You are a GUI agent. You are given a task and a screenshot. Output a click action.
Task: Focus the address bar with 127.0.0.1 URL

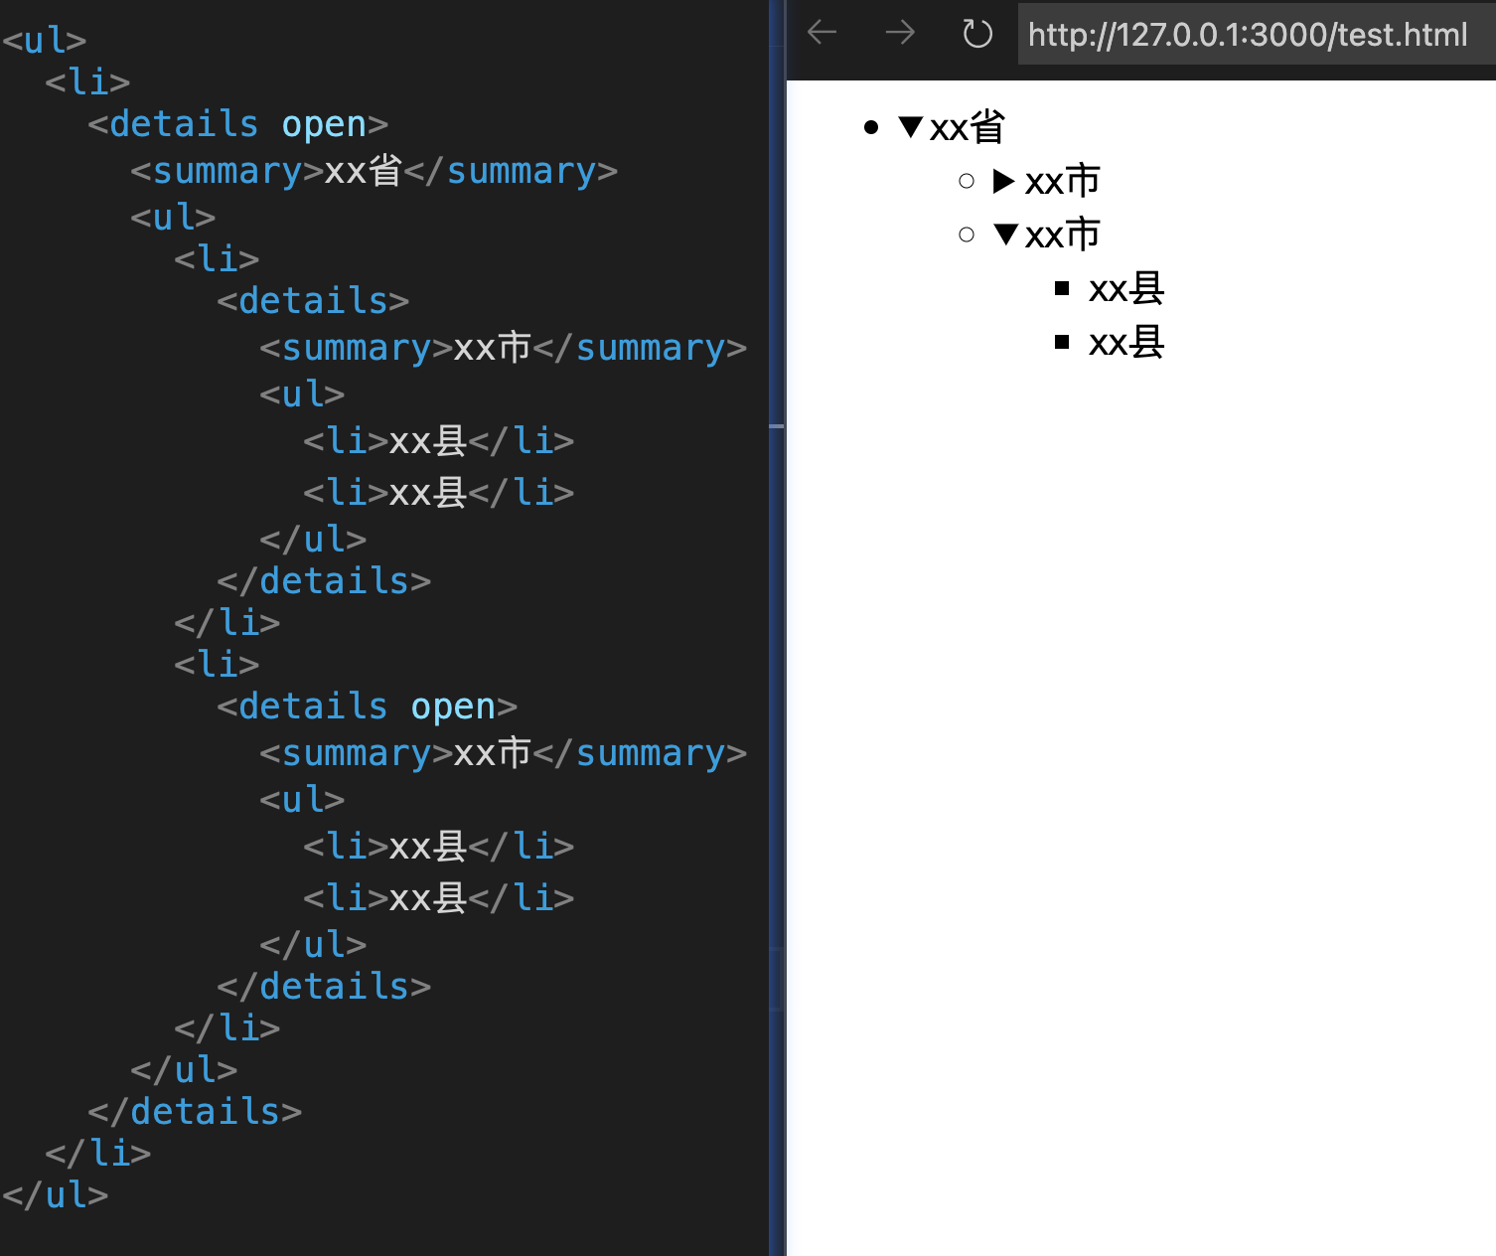click(x=1256, y=35)
